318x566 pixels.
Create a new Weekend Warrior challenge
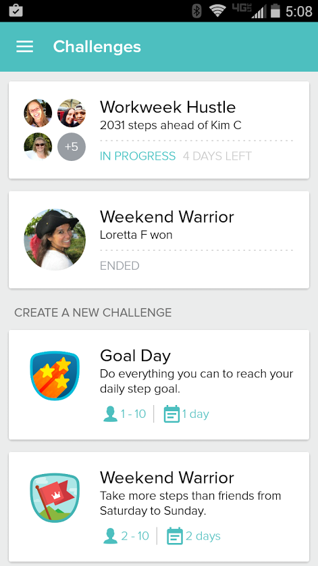click(x=159, y=506)
